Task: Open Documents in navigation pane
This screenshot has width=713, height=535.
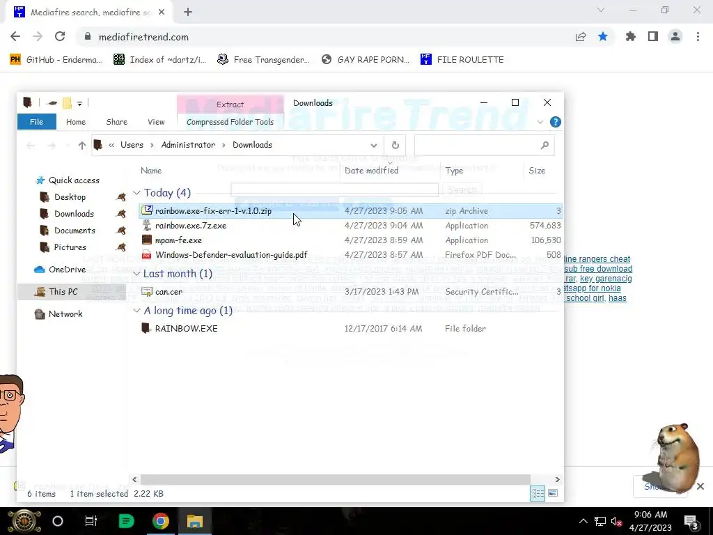Action: (x=75, y=231)
